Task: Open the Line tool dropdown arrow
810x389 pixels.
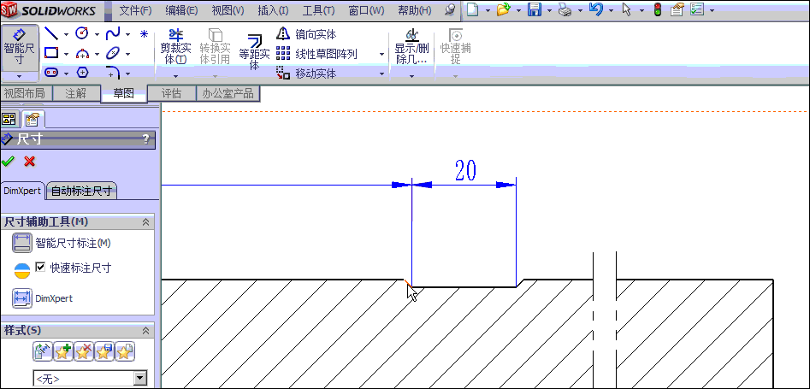Action: tap(66, 34)
